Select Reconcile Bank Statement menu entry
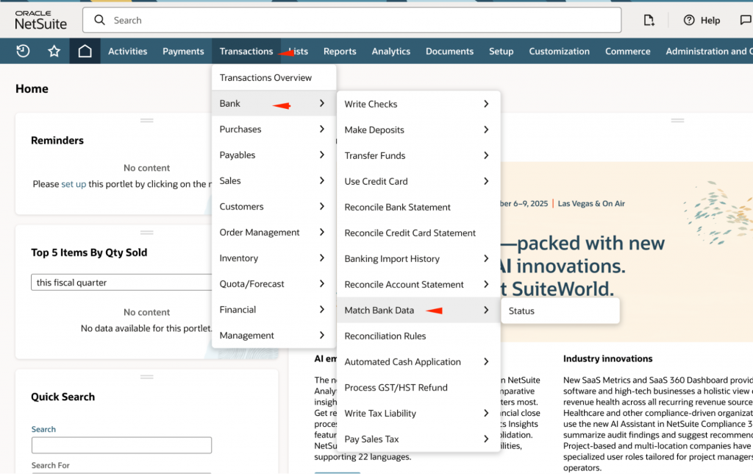 click(x=397, y=208)
